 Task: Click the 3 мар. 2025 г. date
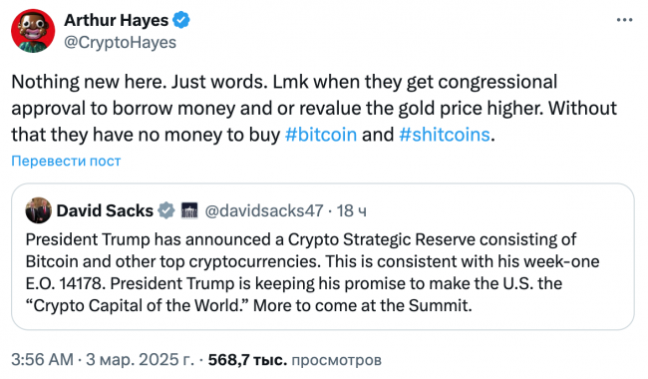140,360
